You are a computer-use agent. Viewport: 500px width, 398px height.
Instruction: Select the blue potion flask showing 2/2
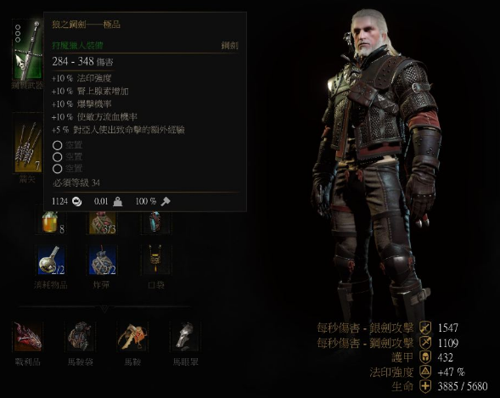51,260
